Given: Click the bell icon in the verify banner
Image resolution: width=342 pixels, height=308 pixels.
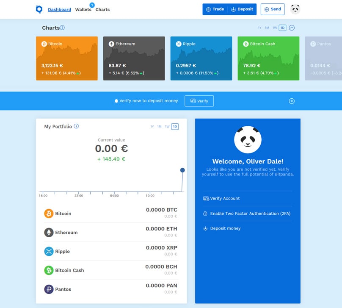Looking at the screenshot, I should [116, 101].
